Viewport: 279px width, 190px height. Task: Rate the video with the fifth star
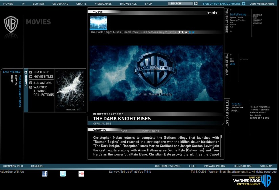pyautogui.click(x=193, y=32)
